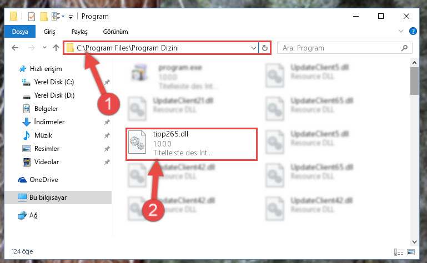Expand the ribbon with the chevron

(400, 31)
